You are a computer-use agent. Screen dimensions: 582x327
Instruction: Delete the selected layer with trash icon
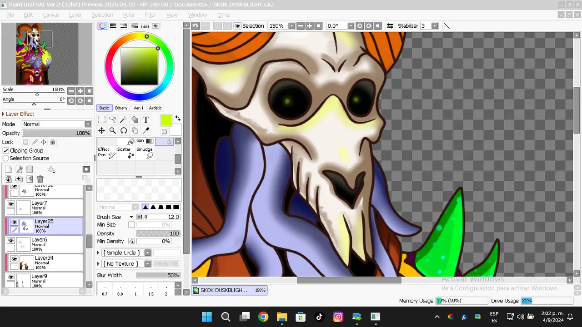point(40,179)
